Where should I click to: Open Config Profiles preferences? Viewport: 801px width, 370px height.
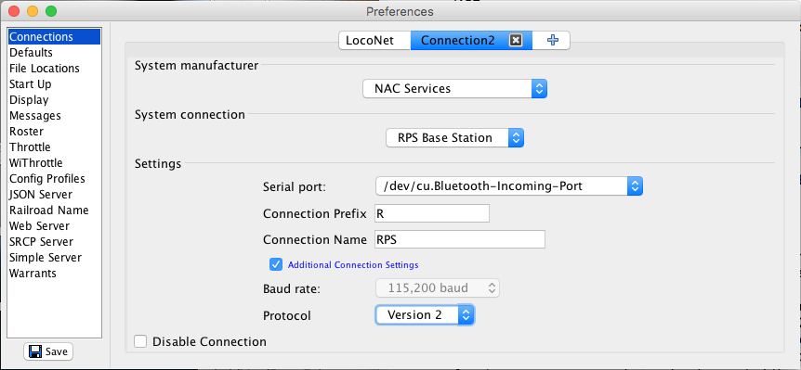(54, 179)
